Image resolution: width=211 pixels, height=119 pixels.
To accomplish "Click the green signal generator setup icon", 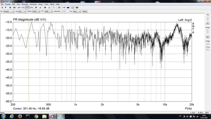I will (x=77, y=8).
